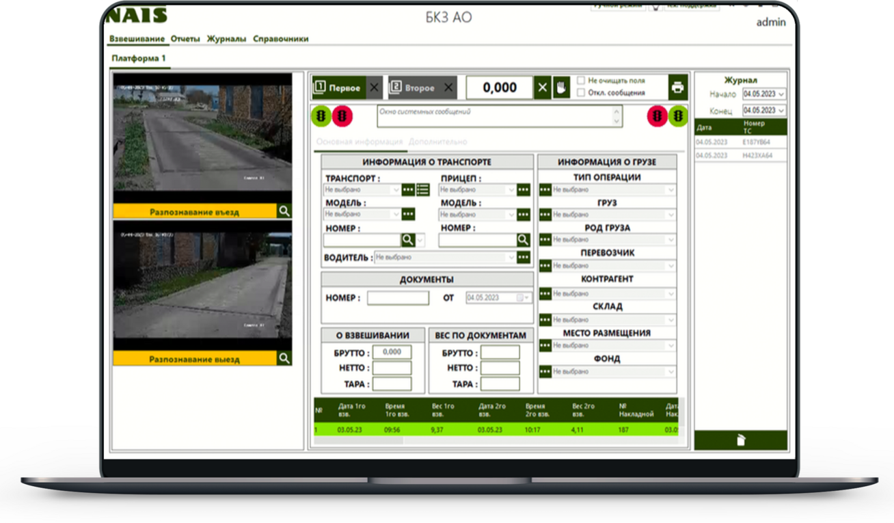Click magnifier icon beside Распознавание въезд
This screenshot has height=523, width=894.
(x=284, y=211)
